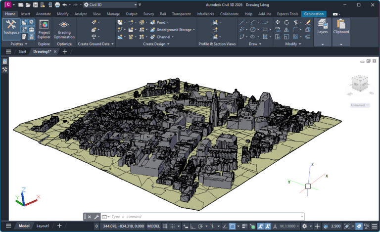Toggle object snap square icon
This screenshot has height=232, width=380.
(x=232, y=226)
